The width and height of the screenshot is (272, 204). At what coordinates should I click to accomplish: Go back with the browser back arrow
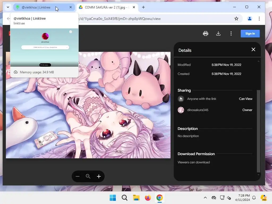(8, 19)
